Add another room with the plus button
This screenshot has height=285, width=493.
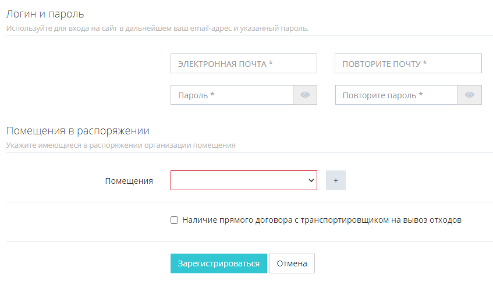(x=336, y=180)
